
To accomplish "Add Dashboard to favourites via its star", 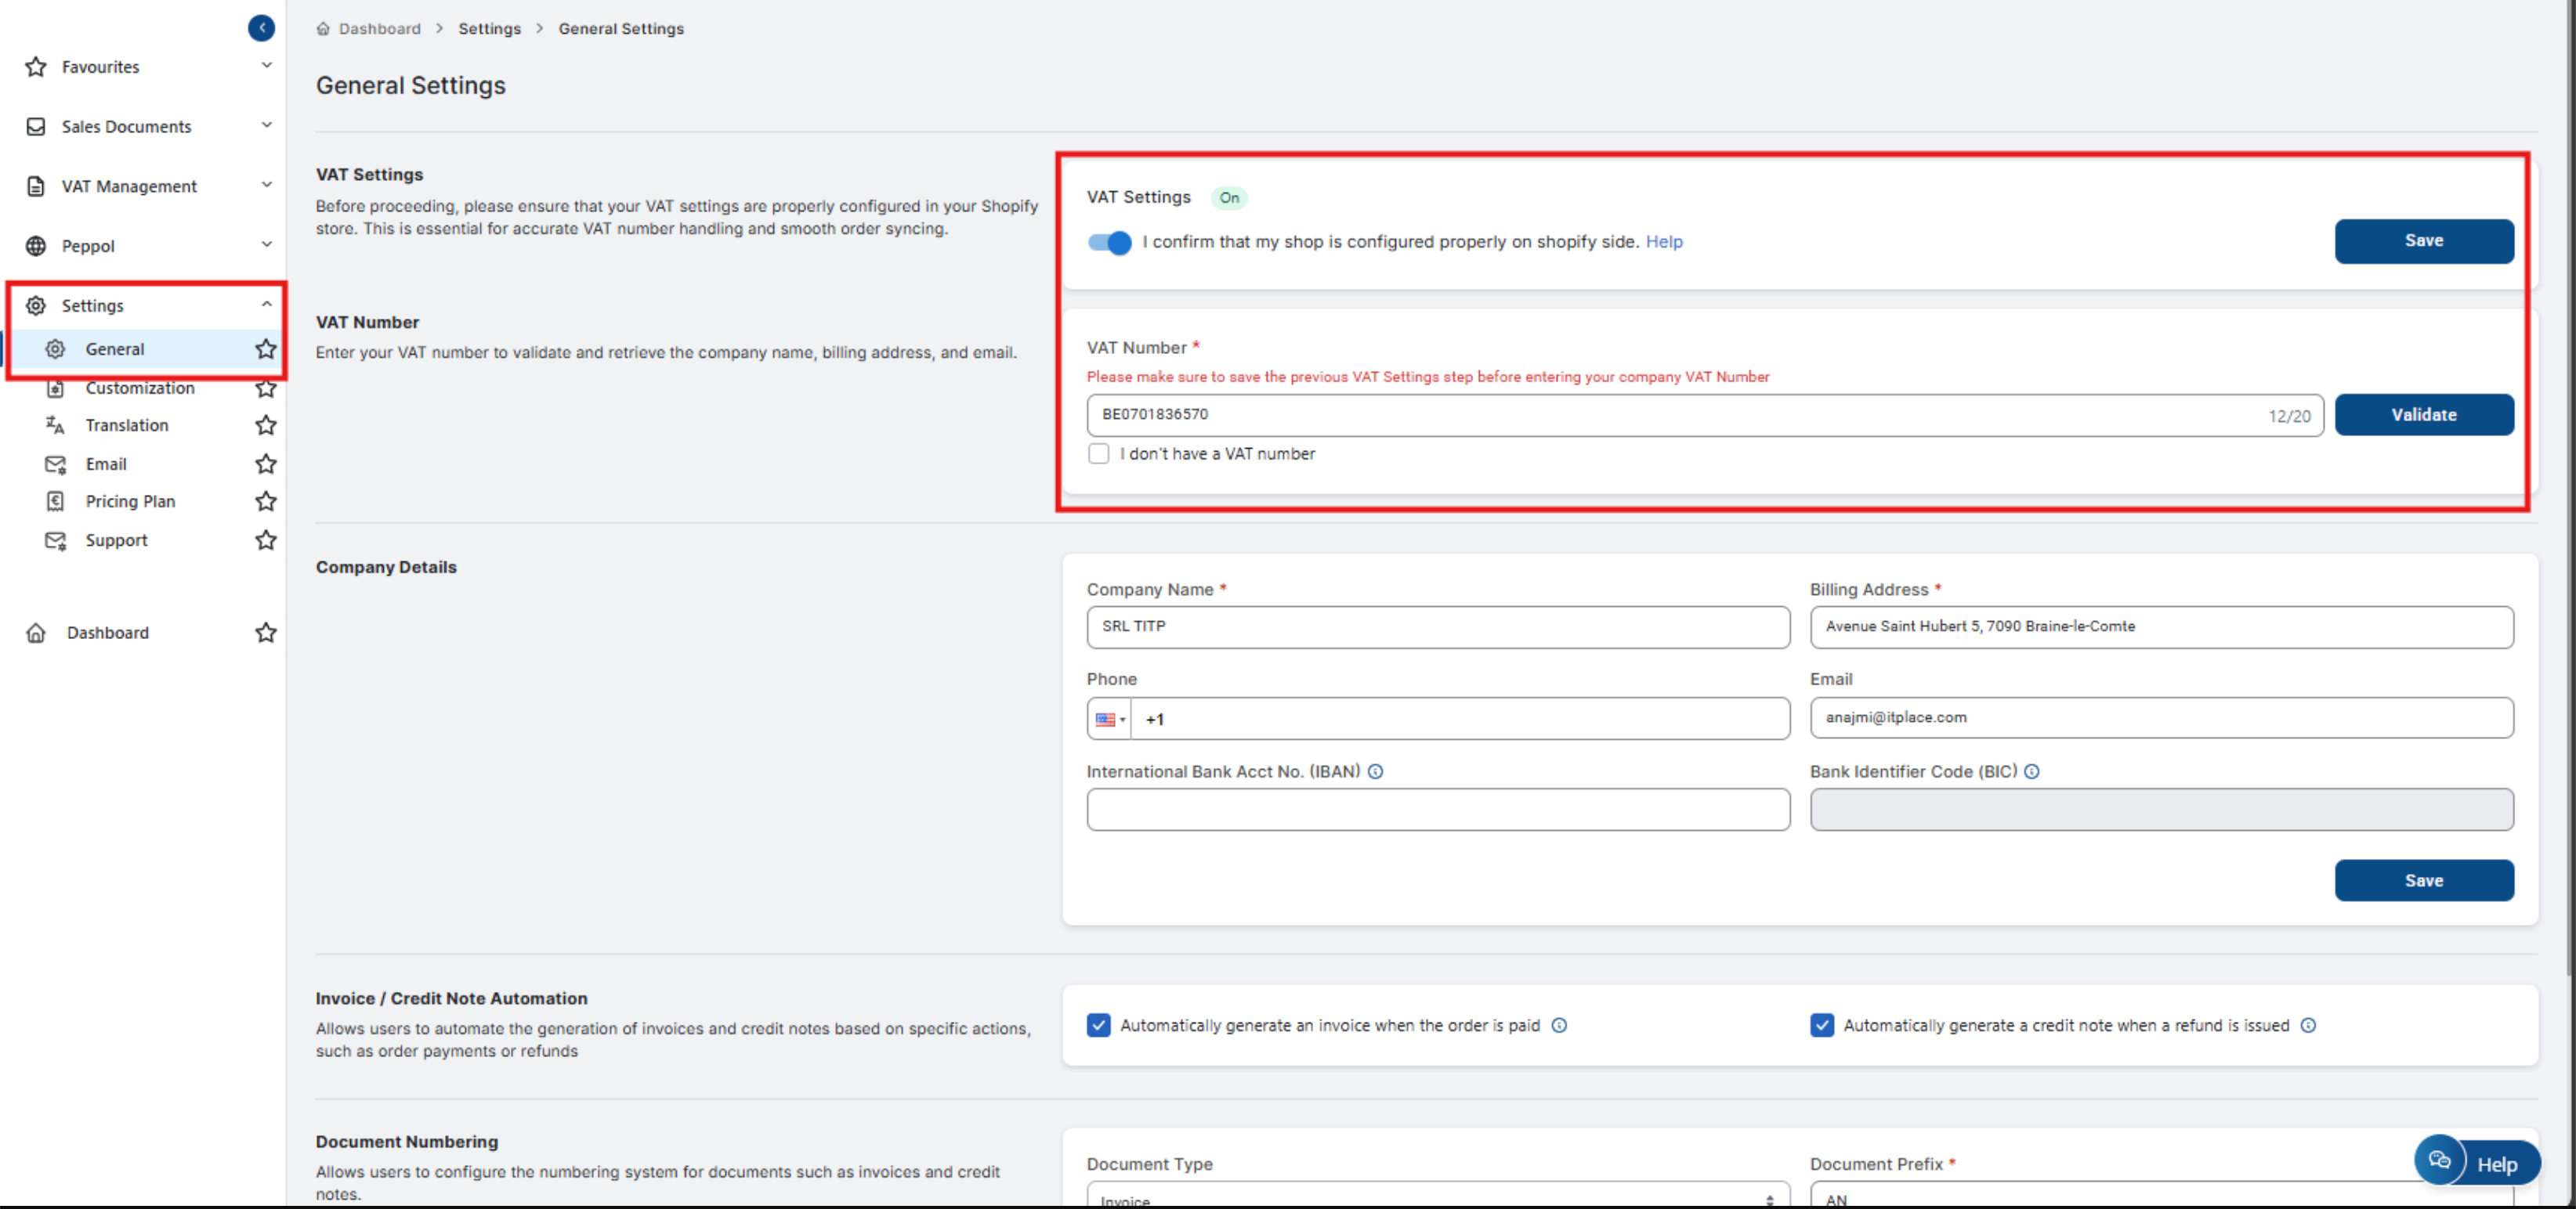I will tap(265, 633).
